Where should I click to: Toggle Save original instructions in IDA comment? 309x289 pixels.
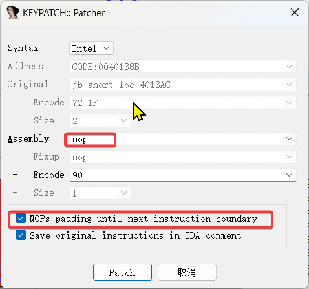point(21,235)
